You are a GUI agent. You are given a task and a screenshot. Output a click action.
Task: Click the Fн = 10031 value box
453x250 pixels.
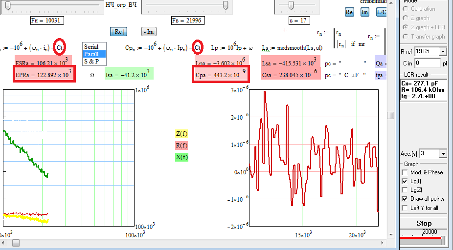click(47, 21)
